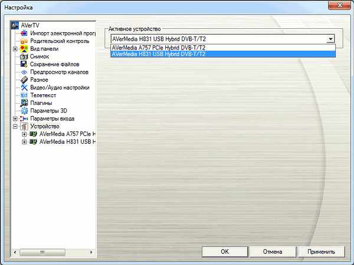Select Сохранение файлов tree item
This screenshot has height=265, width=354.
[54, 64]
